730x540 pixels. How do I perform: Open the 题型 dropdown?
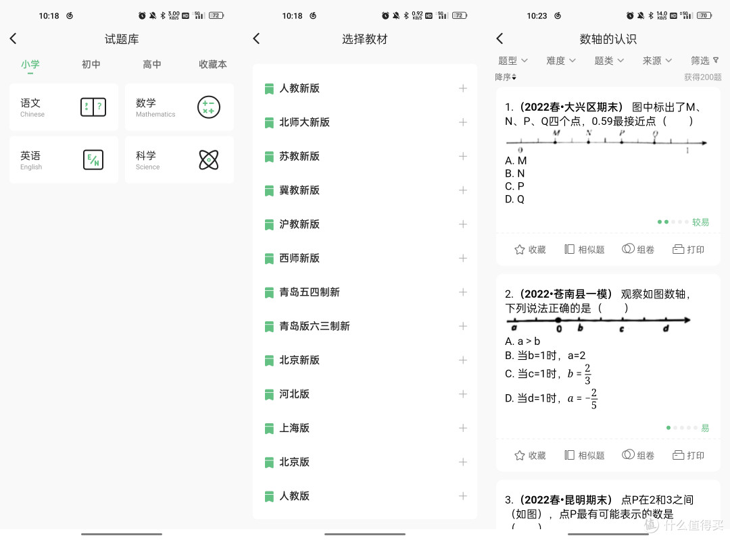[512, 61]
